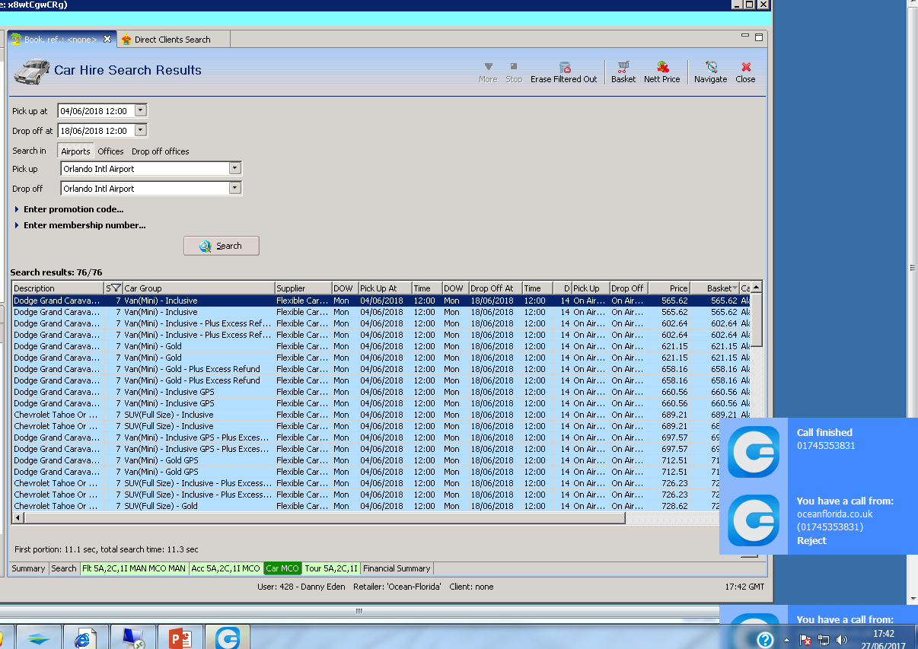Select Drop off offices option
Screen dimensions: 918x649
click(x=161, y=151)
